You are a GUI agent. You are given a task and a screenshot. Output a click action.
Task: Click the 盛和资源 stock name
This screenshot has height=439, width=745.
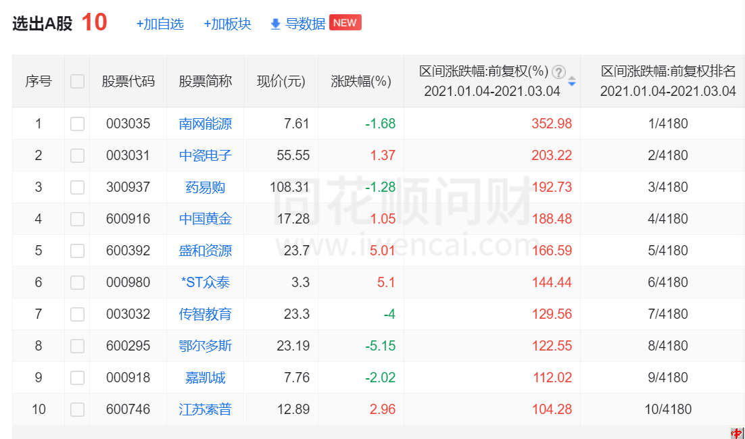coord(206,251)
